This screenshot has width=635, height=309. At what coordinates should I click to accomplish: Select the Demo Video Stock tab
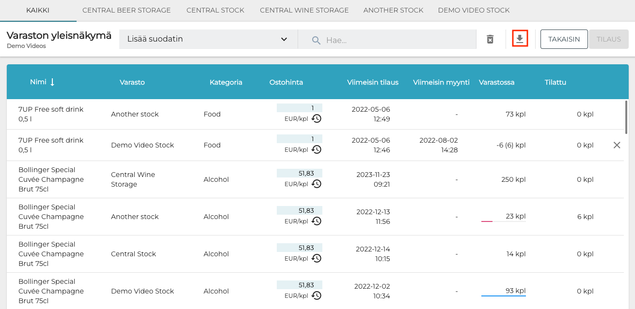click(474, 10)
